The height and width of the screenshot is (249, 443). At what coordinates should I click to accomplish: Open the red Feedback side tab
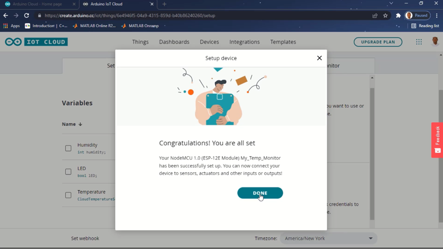click(x=437, y=140)
